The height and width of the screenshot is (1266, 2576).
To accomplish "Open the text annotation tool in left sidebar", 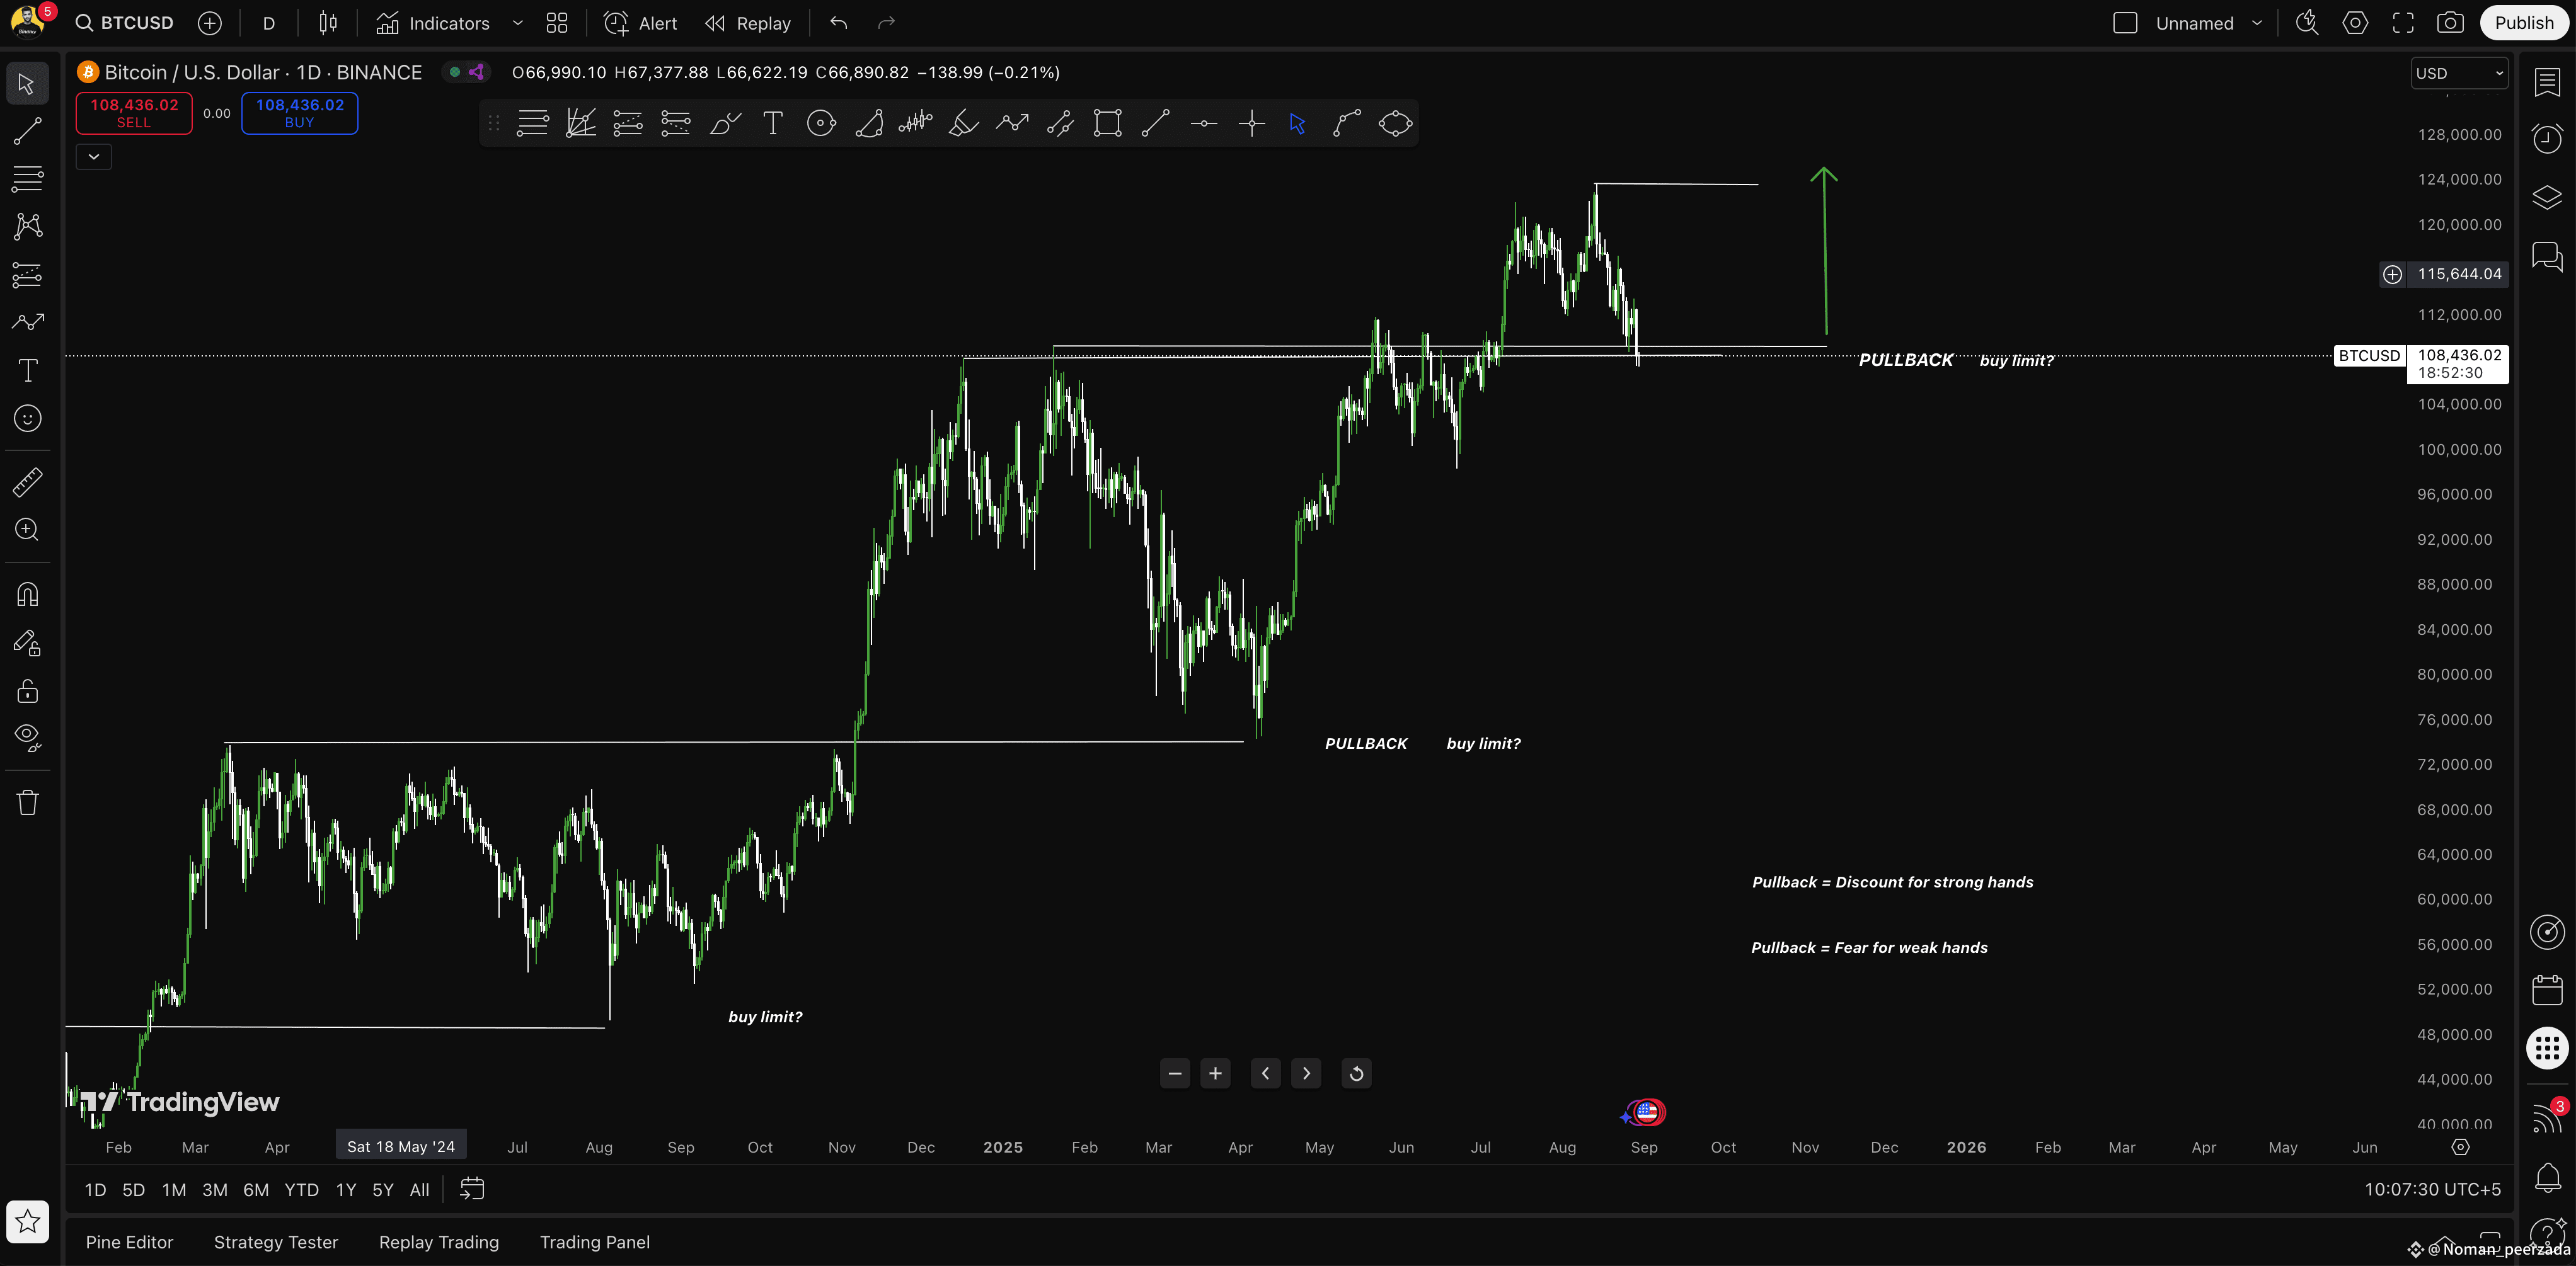I will pyautogui.click(x=27, y=371).
